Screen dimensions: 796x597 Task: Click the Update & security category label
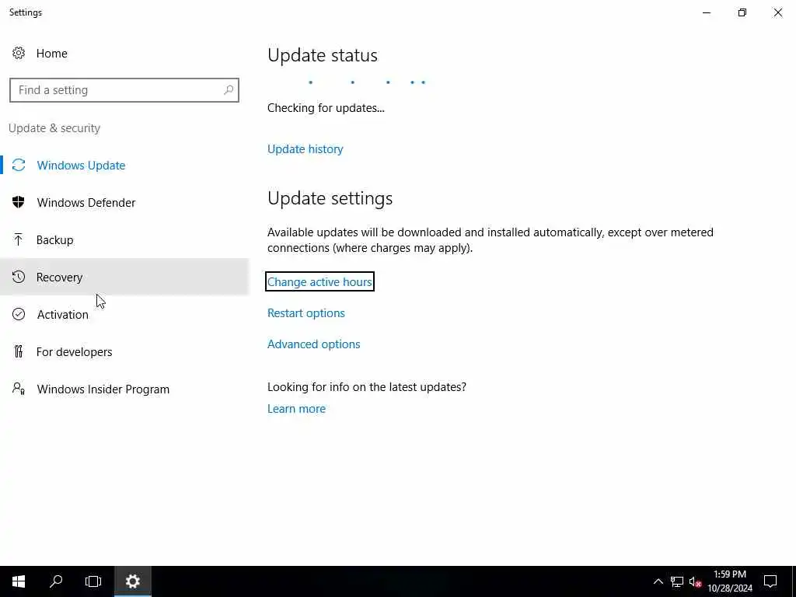click(54, 128)
